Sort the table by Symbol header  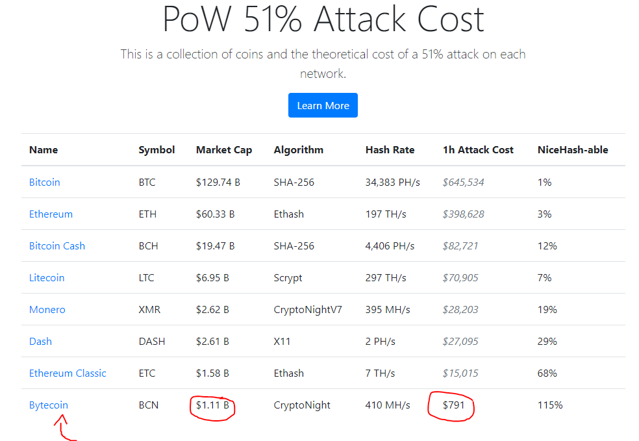tap(157, 149)
